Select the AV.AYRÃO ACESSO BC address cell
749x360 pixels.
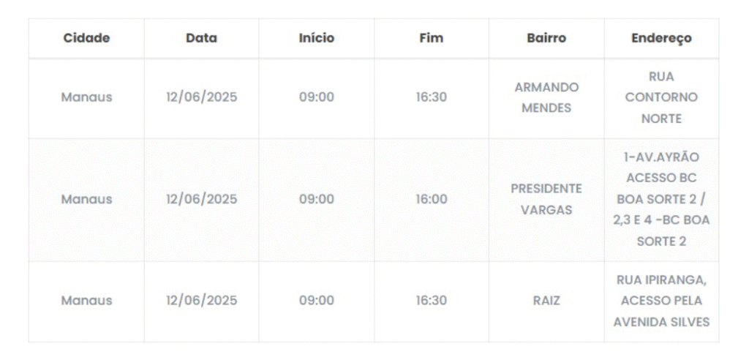(x=661, y=199)
